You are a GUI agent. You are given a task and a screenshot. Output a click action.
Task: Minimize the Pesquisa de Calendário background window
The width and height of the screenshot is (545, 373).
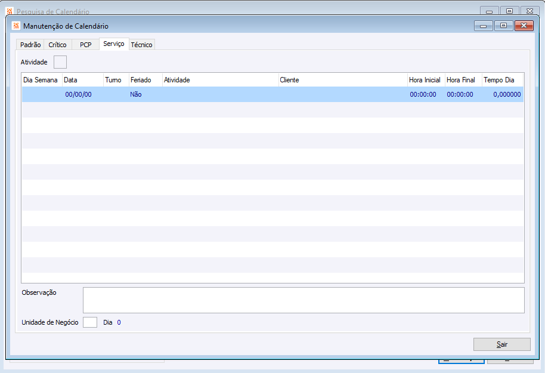tap(490, 11)
